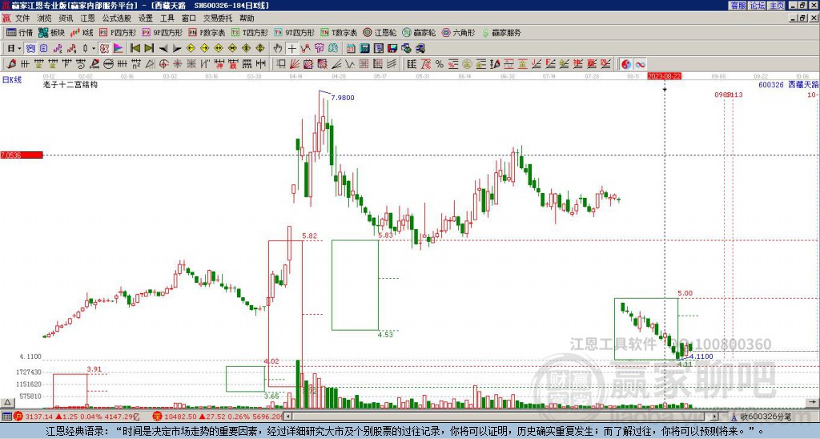
Task: Click the 7.0536 red price label
Action: coord(22,155)
